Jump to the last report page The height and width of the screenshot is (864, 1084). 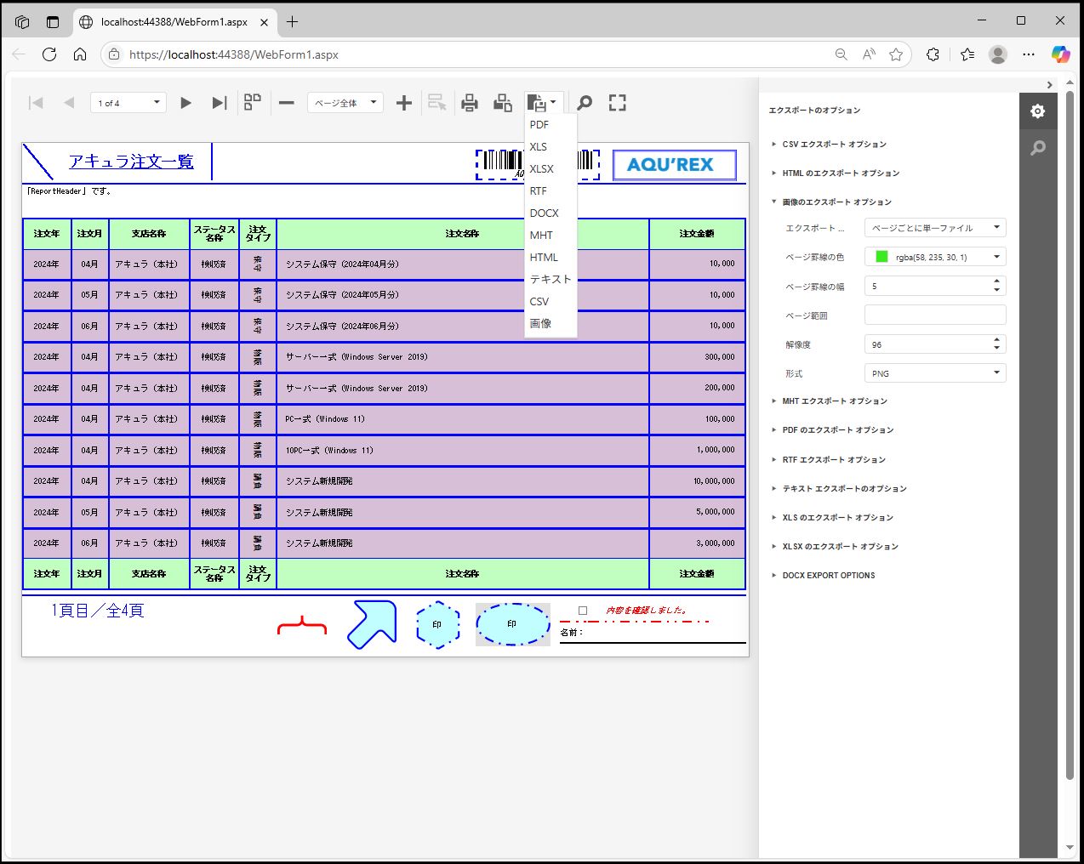pos(220,103)
